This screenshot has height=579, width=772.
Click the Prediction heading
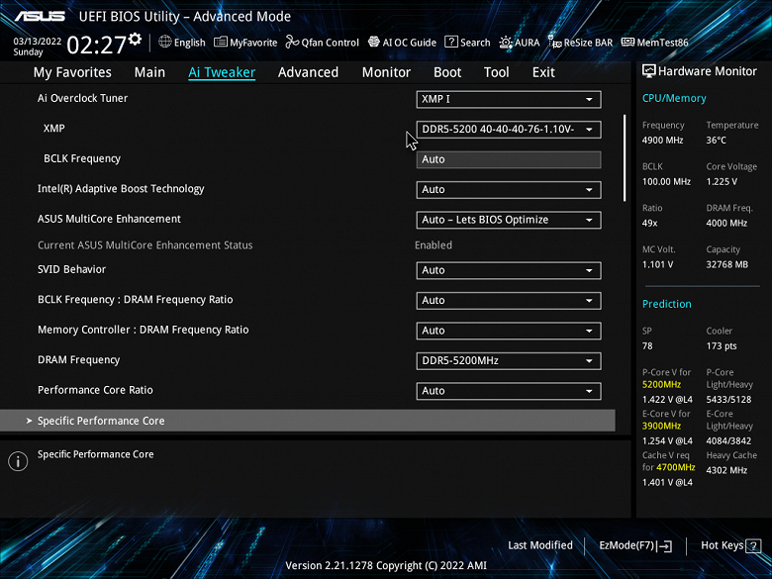[x=667, y=304]
